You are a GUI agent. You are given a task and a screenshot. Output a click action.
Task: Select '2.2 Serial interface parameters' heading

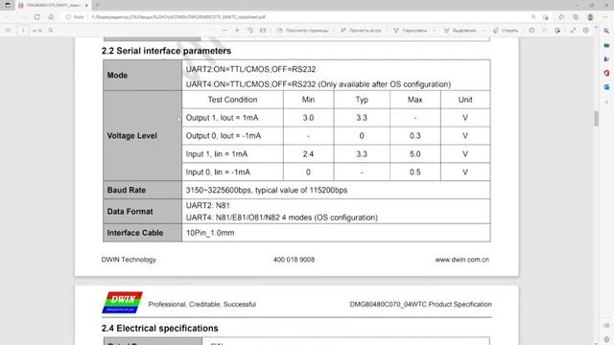[166, 51]
